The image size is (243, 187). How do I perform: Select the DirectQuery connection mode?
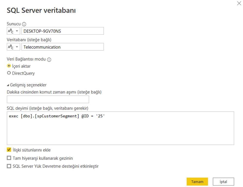[9, 73]
